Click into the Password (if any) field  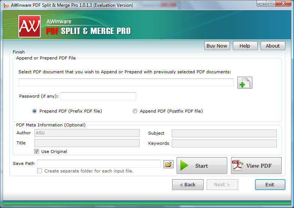[x=98, y=97]
